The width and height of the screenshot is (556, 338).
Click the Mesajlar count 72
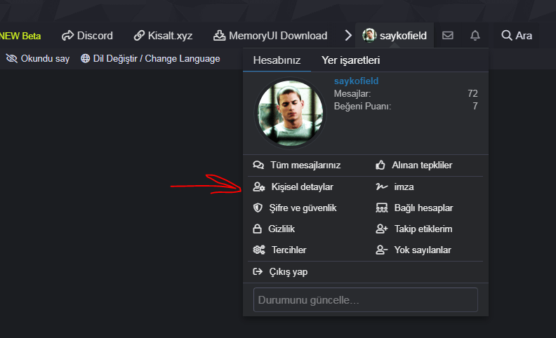472,93
